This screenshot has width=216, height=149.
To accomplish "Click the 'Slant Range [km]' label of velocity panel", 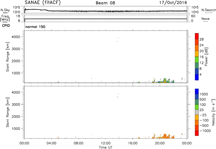I will (x=8, y=112).
